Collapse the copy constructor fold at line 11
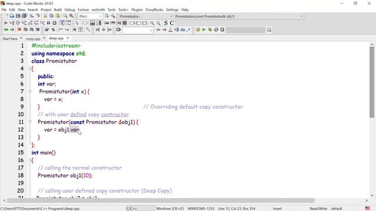Image resolution: width=376 pixels, height=211 pixels. (30, 122)
